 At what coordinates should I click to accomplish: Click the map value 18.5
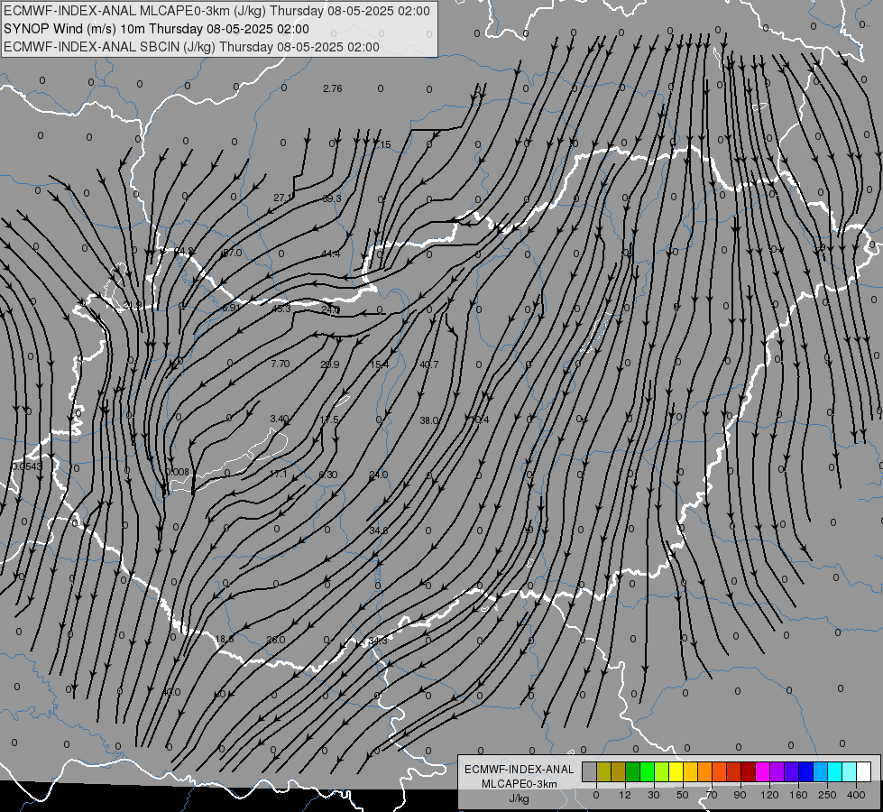tap(224, 639)
